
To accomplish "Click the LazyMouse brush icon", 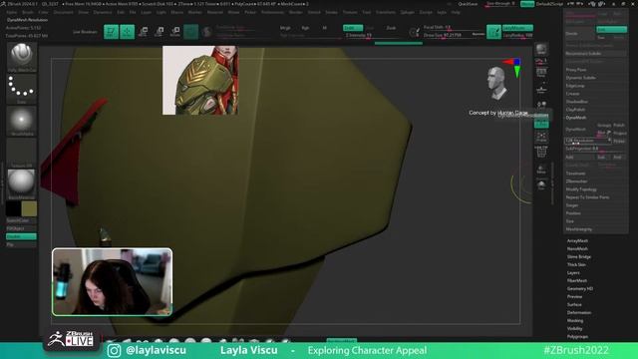I will point(493,32).
